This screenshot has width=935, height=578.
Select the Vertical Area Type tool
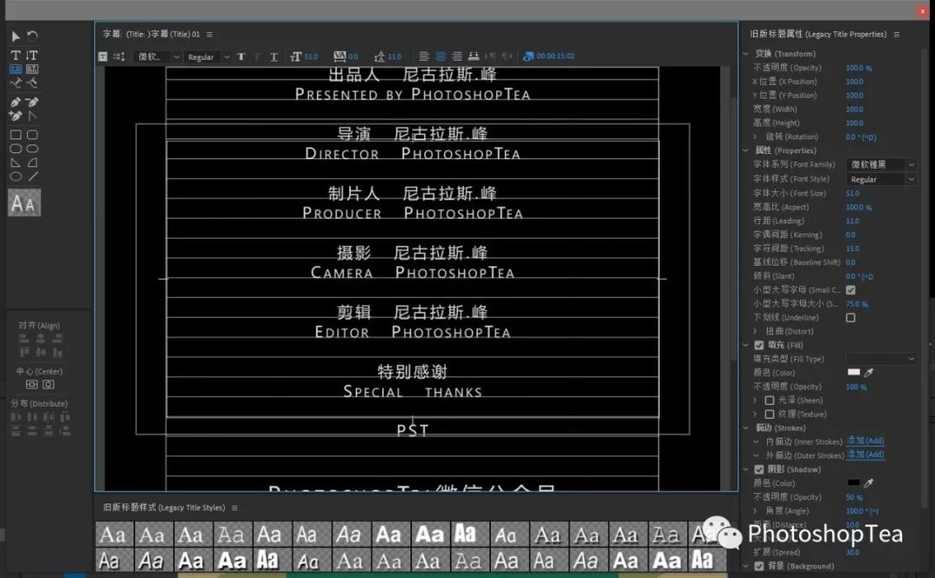click(32, 69)
